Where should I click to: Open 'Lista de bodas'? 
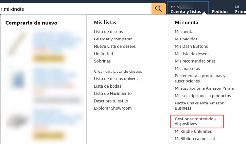point(108,86)
